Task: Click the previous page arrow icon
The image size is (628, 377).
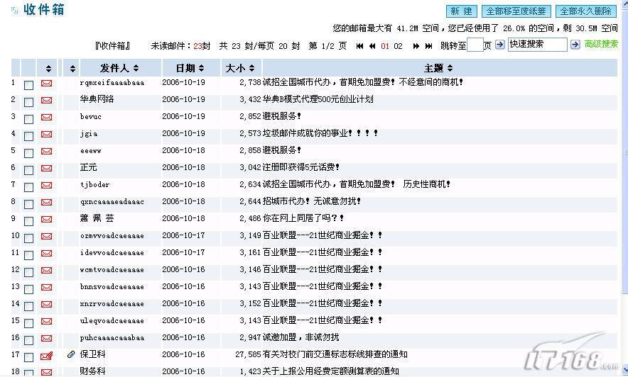Action: click(x=372, y=46)
